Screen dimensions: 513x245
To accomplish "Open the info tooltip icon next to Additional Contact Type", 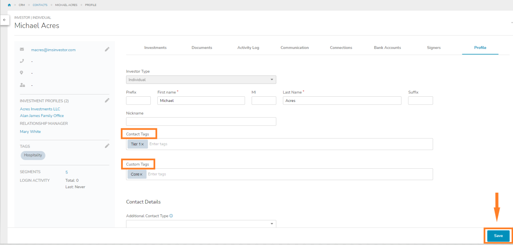I will 171,215.
